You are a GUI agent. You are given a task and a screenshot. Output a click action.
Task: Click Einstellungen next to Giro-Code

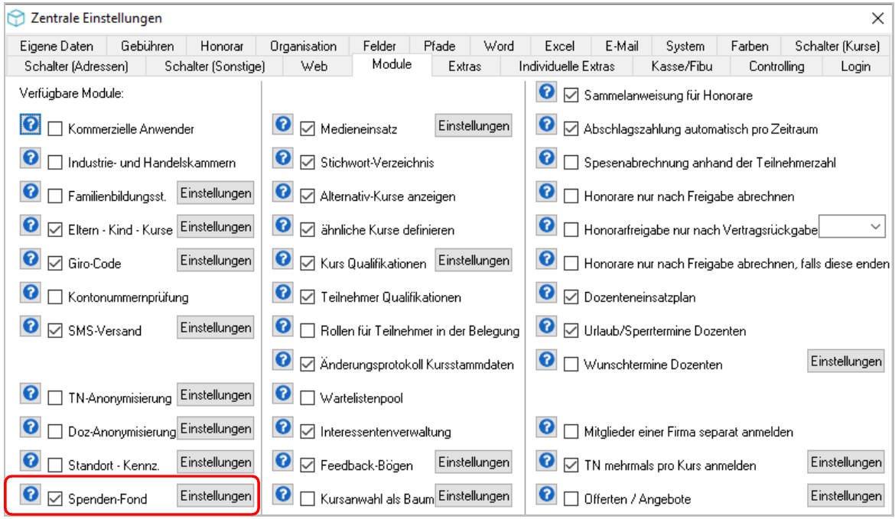216,260
